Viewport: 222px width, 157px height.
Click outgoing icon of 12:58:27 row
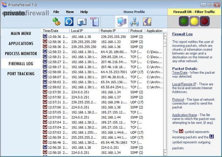(x=45, y=61)
